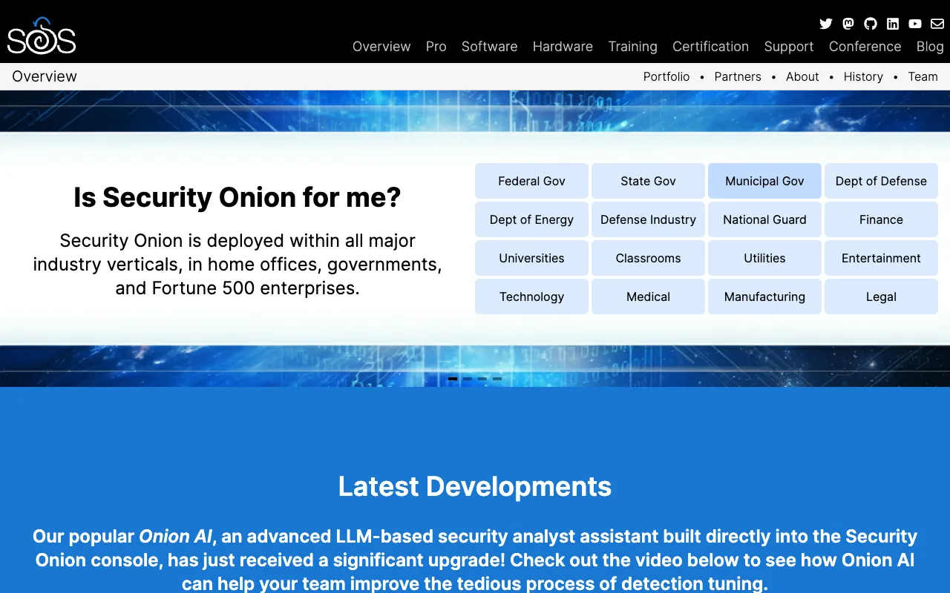This screenshot has width=950, height=593.
Task: Select the last carousel indicator dot
Action: (x=498, y=378)
